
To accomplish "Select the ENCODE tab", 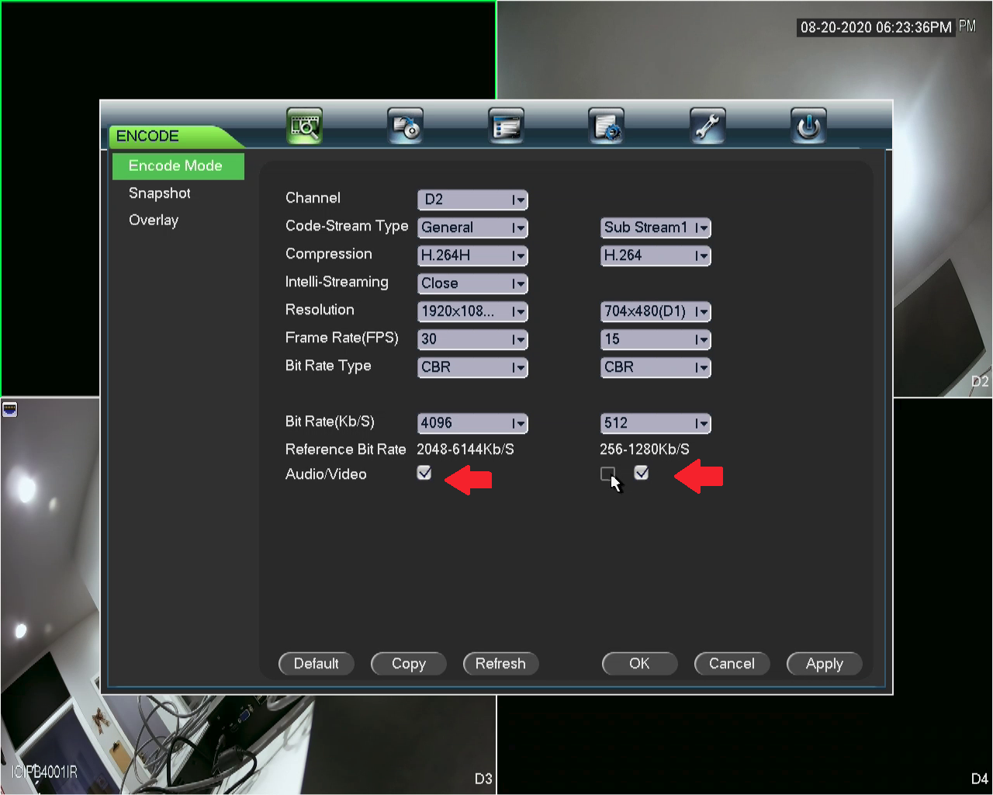I will pos(147,136).
